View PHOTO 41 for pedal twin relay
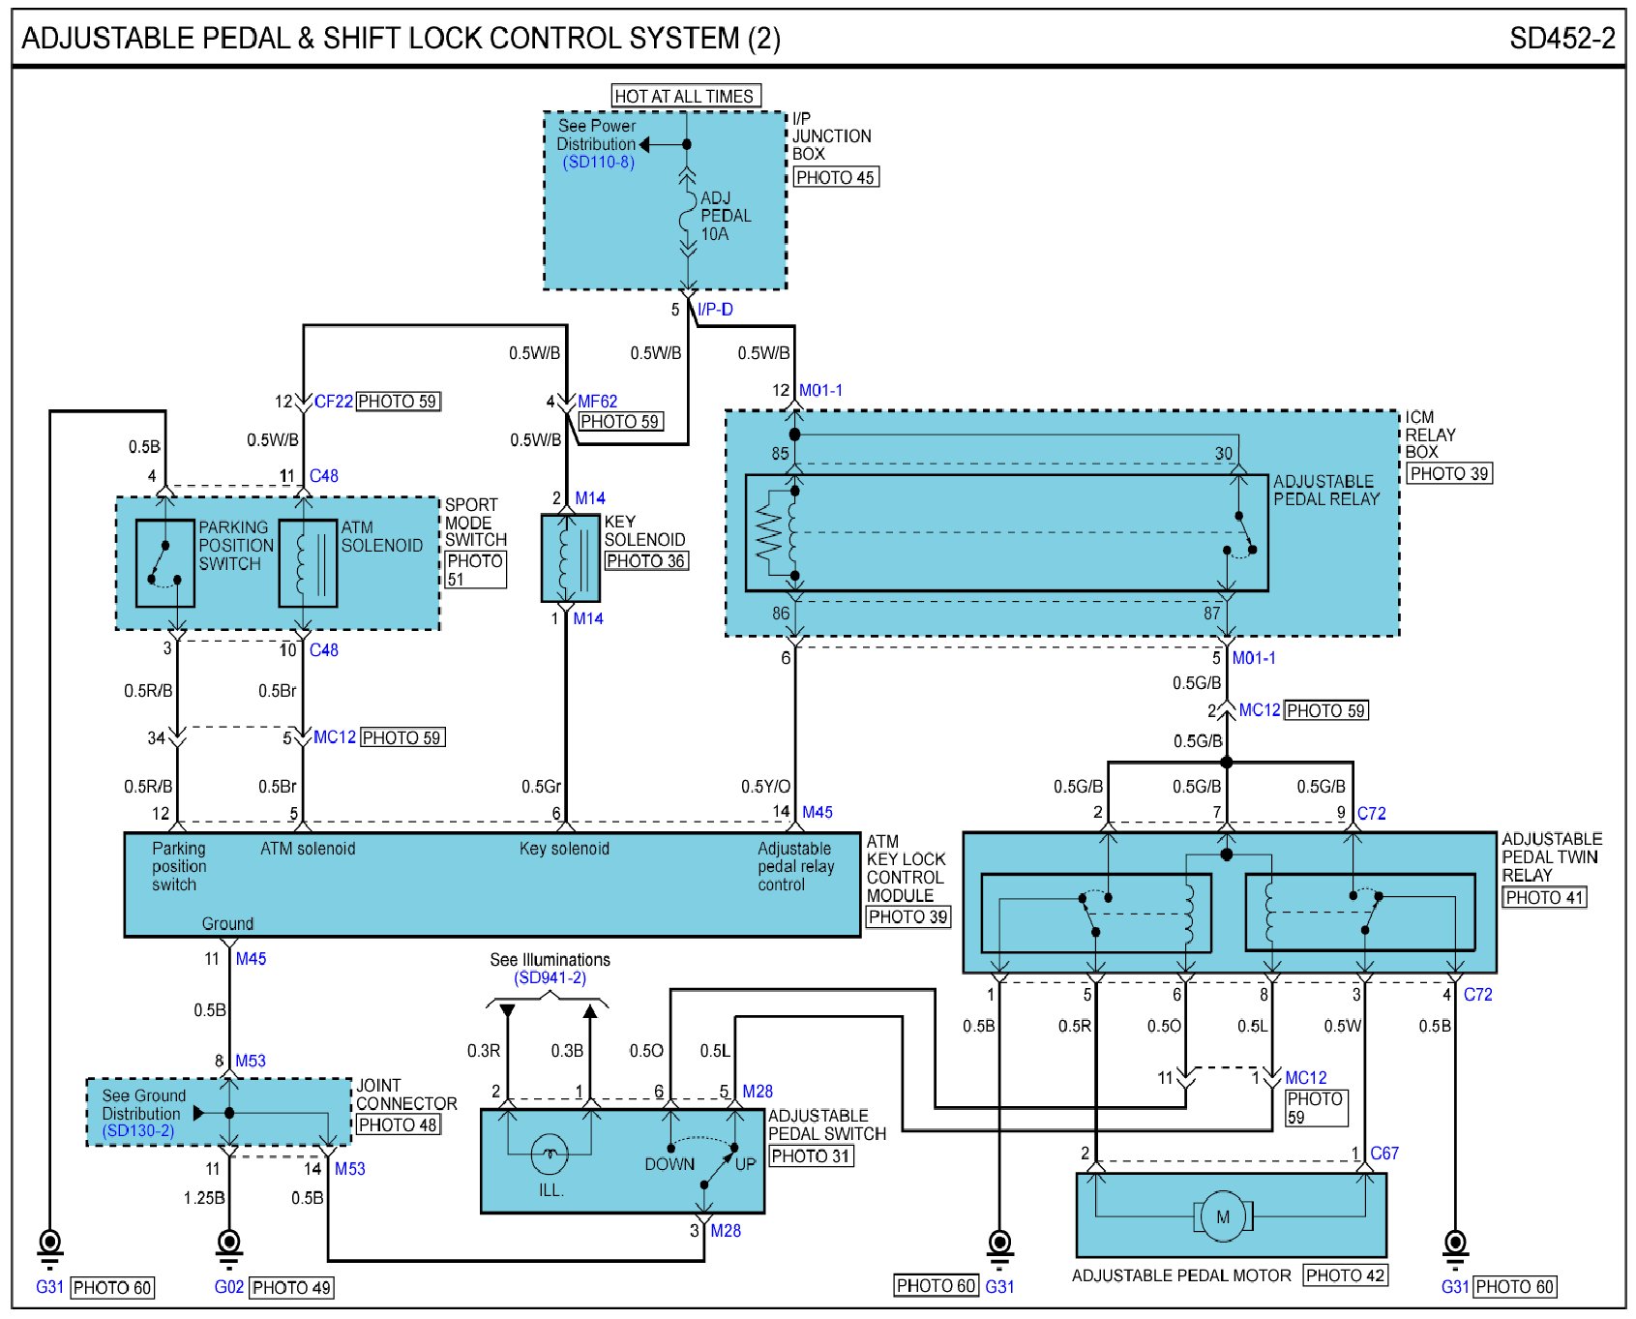Viewport: 1636px width, 1319px height. (1544, 897)
